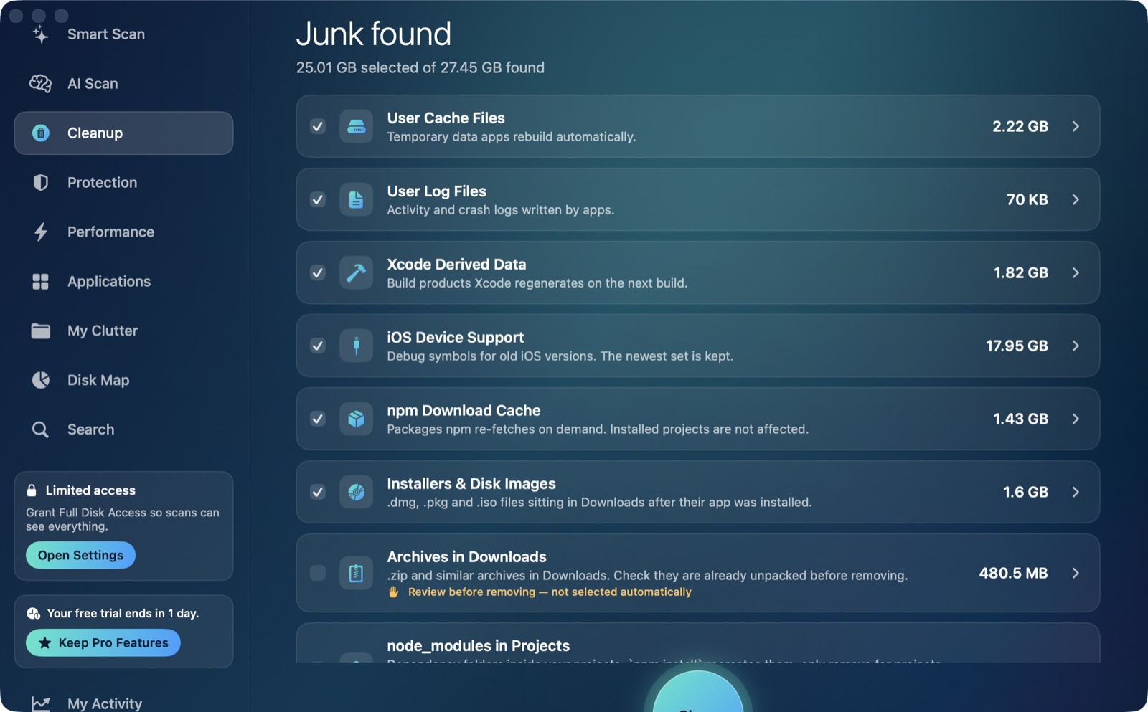
Task: Click the Junk found heading
Action: point(374,34)
